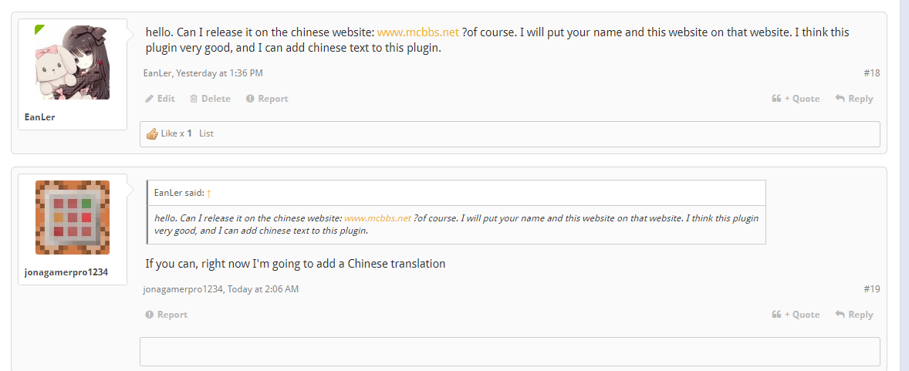Click the page's vertical scrollbar
The width and height of the screenshot is (909, 371).
pos(904,185)
